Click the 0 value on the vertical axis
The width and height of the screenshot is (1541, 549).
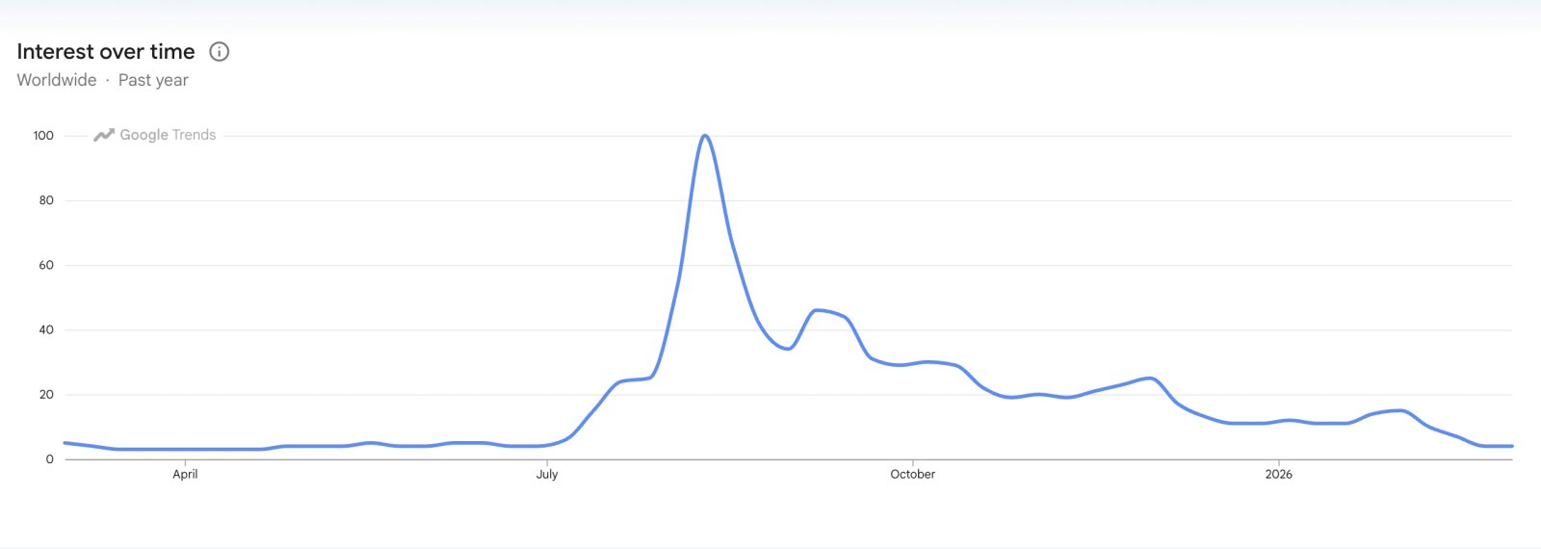pyautogui.click(x=50, y=459)
